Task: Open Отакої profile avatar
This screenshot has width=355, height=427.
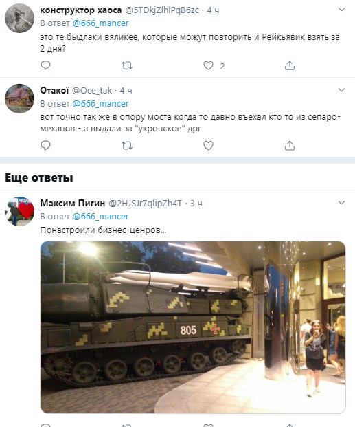Action: [x=20, y=98]
